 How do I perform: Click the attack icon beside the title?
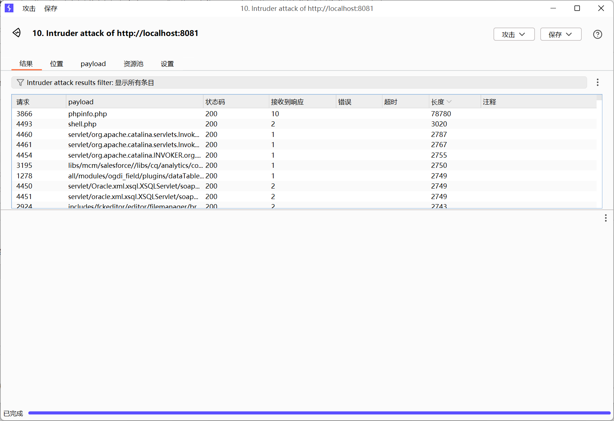(x=17, y=33)
